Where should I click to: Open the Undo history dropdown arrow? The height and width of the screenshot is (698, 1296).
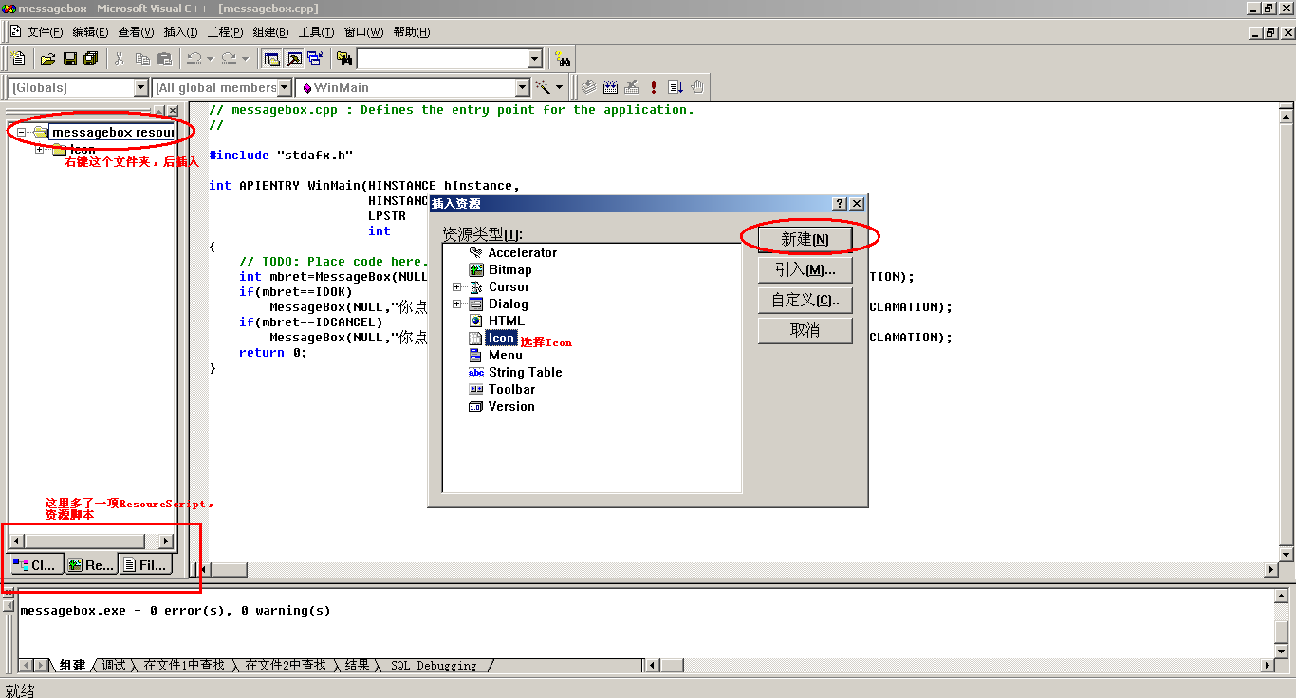[x=210, y=59]
